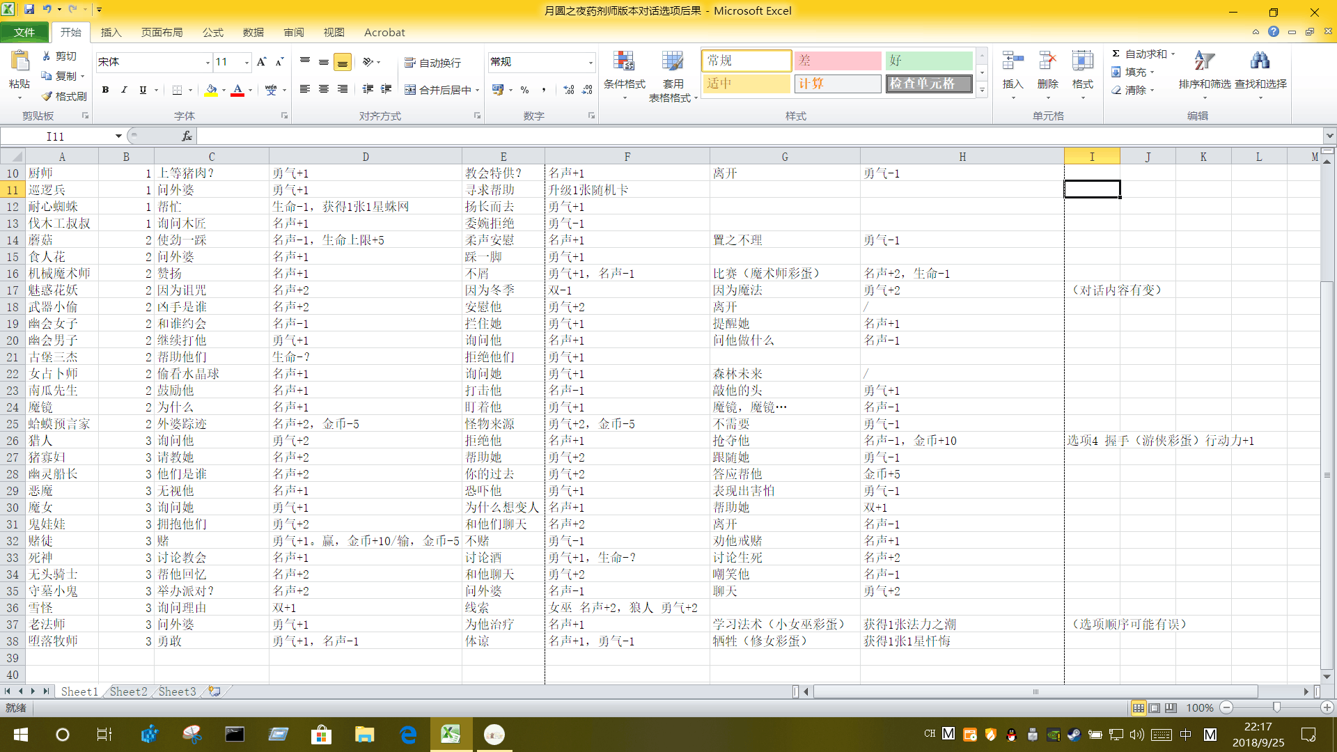Click the zoom slider handle
Viewport: 1337px width, 752px height.
(x=1276, y=707)
